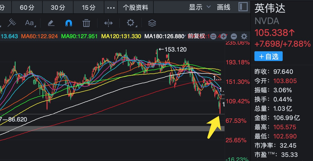Viewport: 313px width, 161px height.
Task: Toggle the side panel layout icon
Action: (x=243, y=7)
